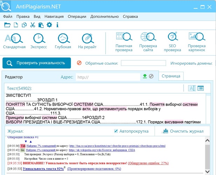The image size is (216, 175).
Task: Open settings via the gear icon
Action: 49,25
